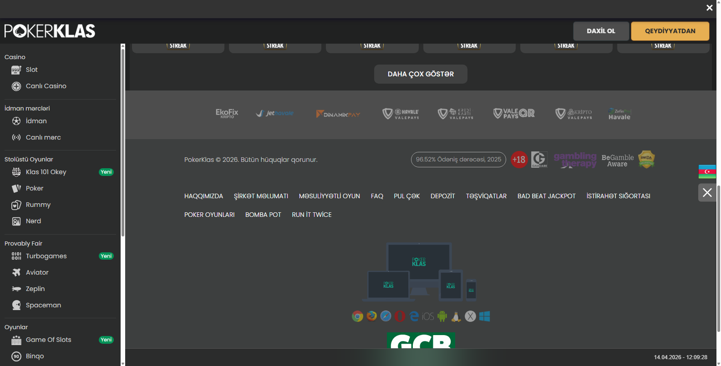Open the FAQ footer link

pyautogui.click(x=377, y=196)
